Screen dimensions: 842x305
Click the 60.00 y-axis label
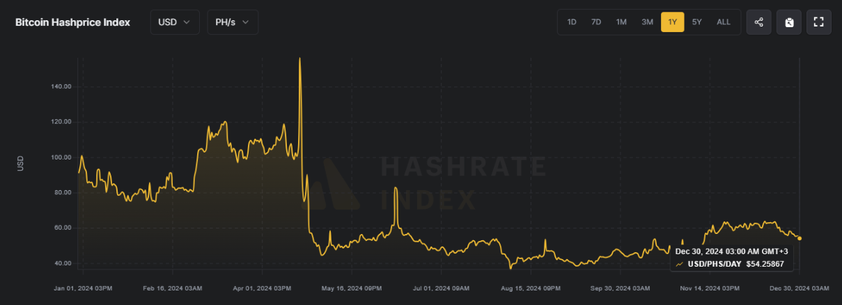(63, 228)
